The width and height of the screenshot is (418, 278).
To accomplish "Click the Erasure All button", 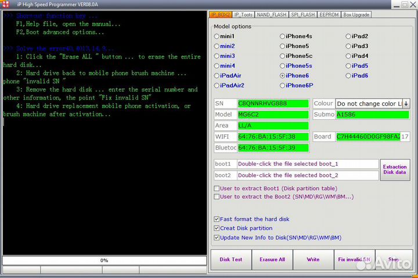I will (272, 259).
